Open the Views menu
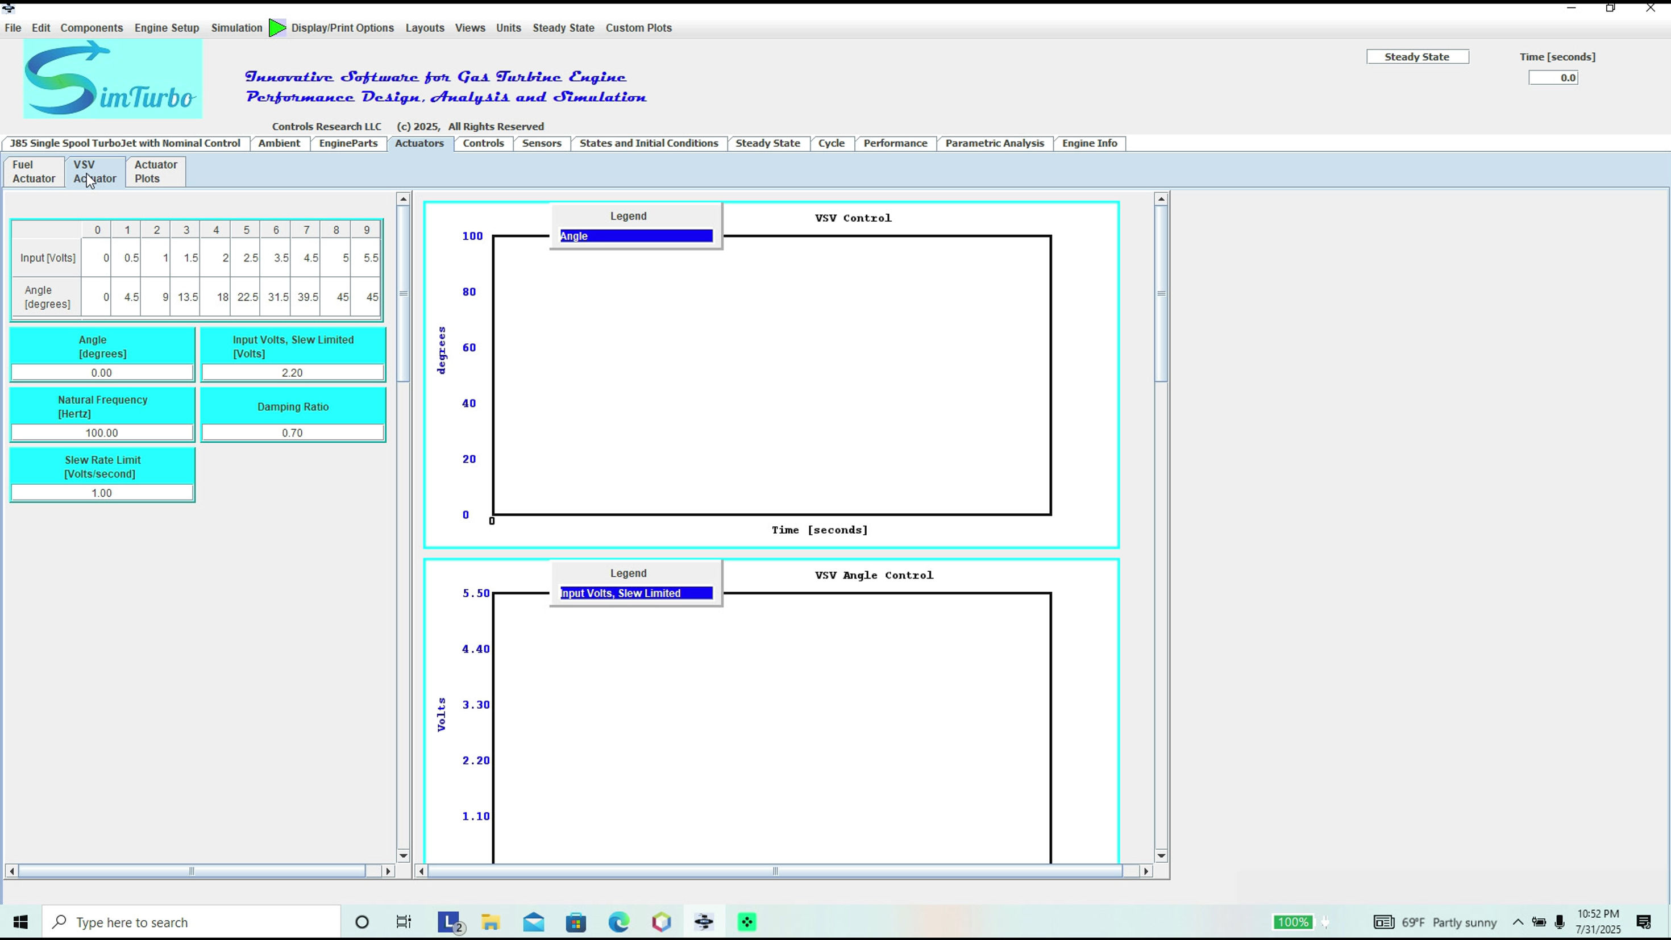 [470, 28]
